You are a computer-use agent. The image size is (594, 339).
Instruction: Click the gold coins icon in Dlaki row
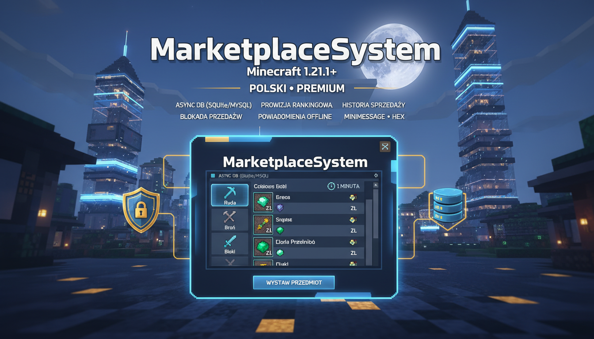353,264
